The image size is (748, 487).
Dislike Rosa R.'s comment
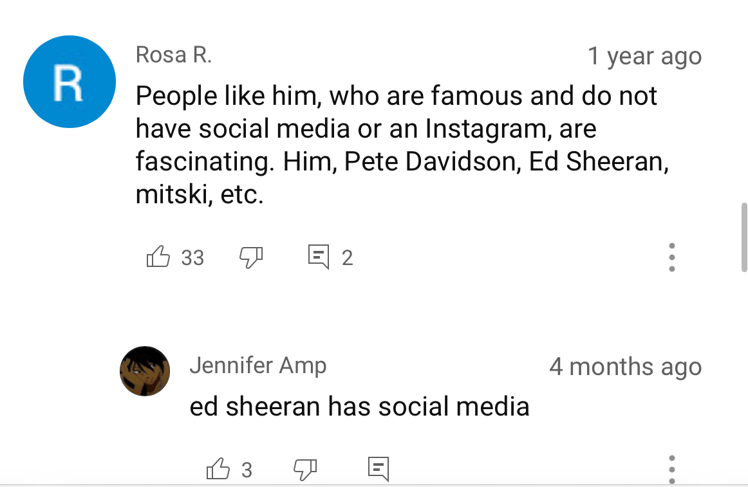[x=251, y=257]
